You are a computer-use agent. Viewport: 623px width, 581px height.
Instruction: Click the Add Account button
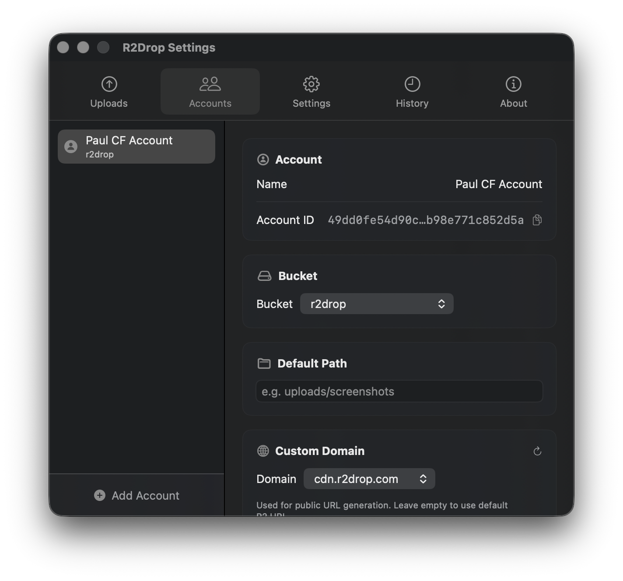tap(136, 495)
